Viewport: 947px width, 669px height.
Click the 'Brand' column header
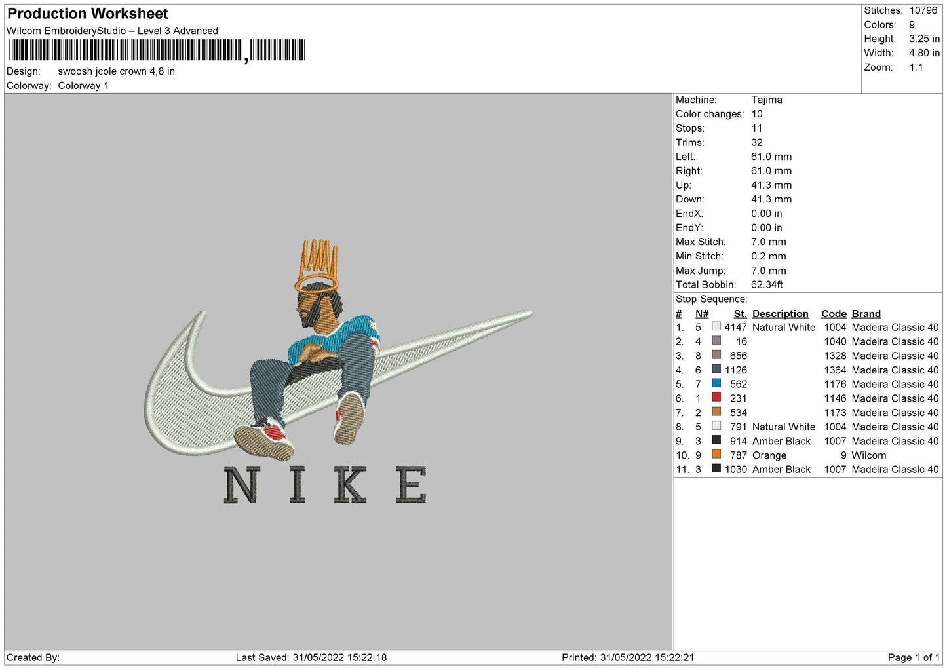[866, 314]
